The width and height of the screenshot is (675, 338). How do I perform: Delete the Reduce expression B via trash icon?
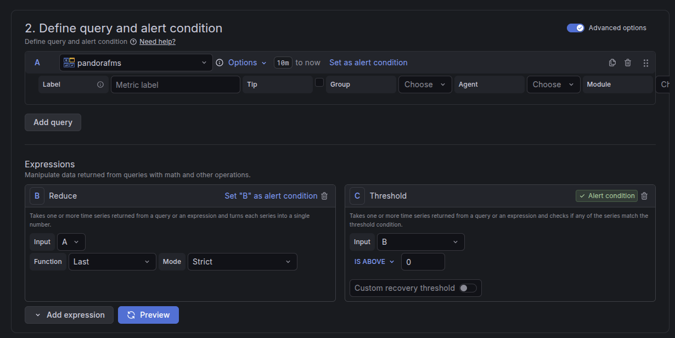324,196
